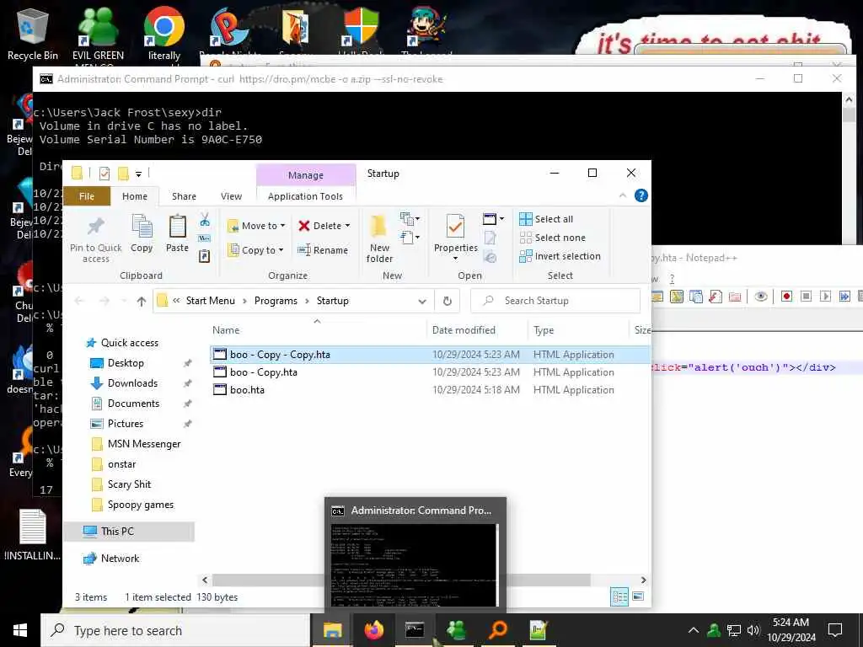This screenshot has width=863, height=647.
Task: Click the Rename button in Organize group
Action: coord(323,250)
